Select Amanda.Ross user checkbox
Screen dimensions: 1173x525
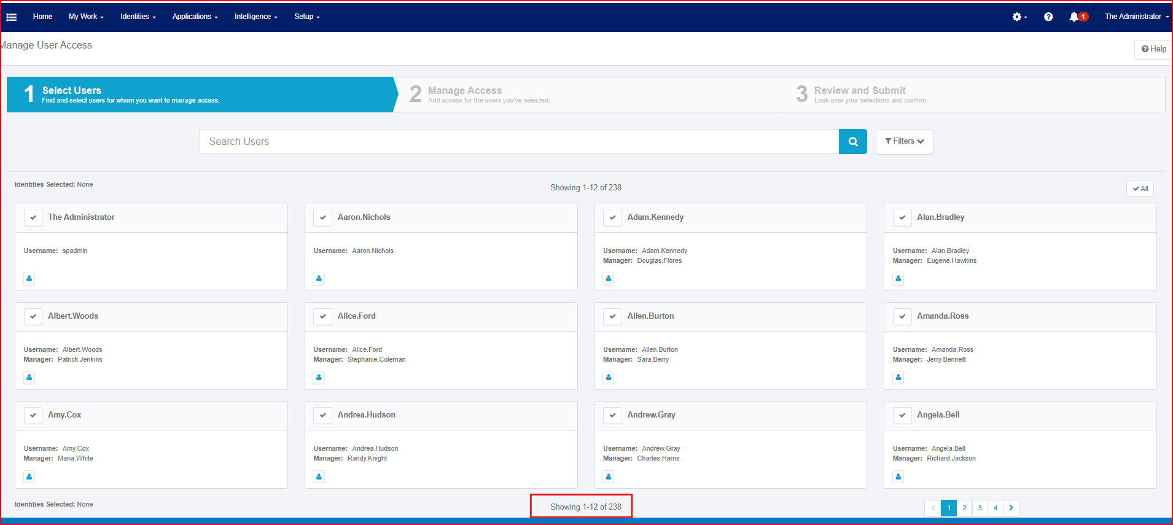[902, 316]
